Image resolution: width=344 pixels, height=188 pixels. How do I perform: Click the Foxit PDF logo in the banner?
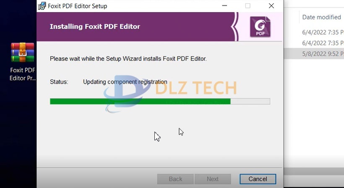pyautogui.click(x=260, y=26)
